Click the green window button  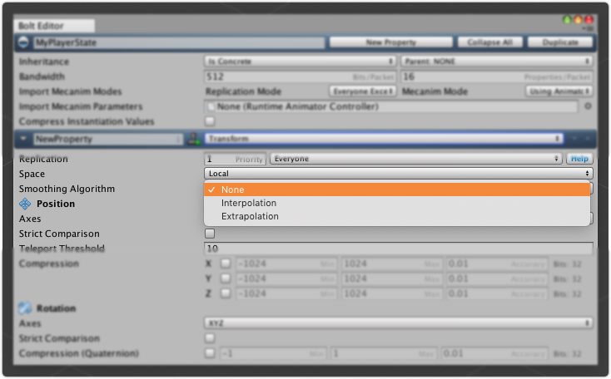pyautogui.click(x=568, y=19)
